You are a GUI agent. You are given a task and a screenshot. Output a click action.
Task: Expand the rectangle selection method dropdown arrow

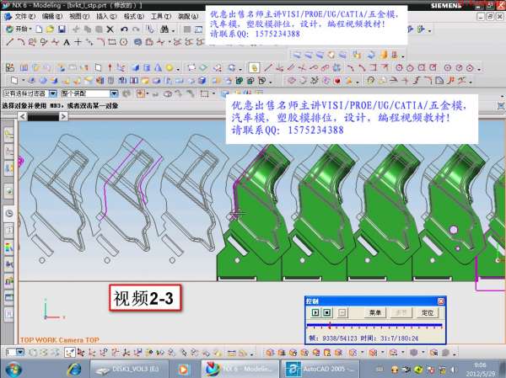tap(213, 93)
